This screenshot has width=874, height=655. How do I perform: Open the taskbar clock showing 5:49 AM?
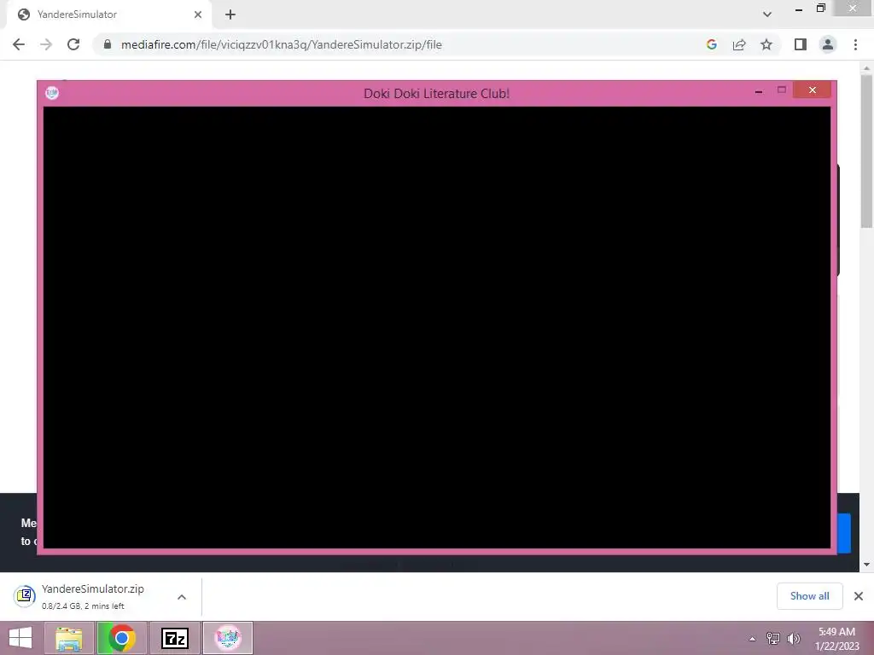[836, 638]
